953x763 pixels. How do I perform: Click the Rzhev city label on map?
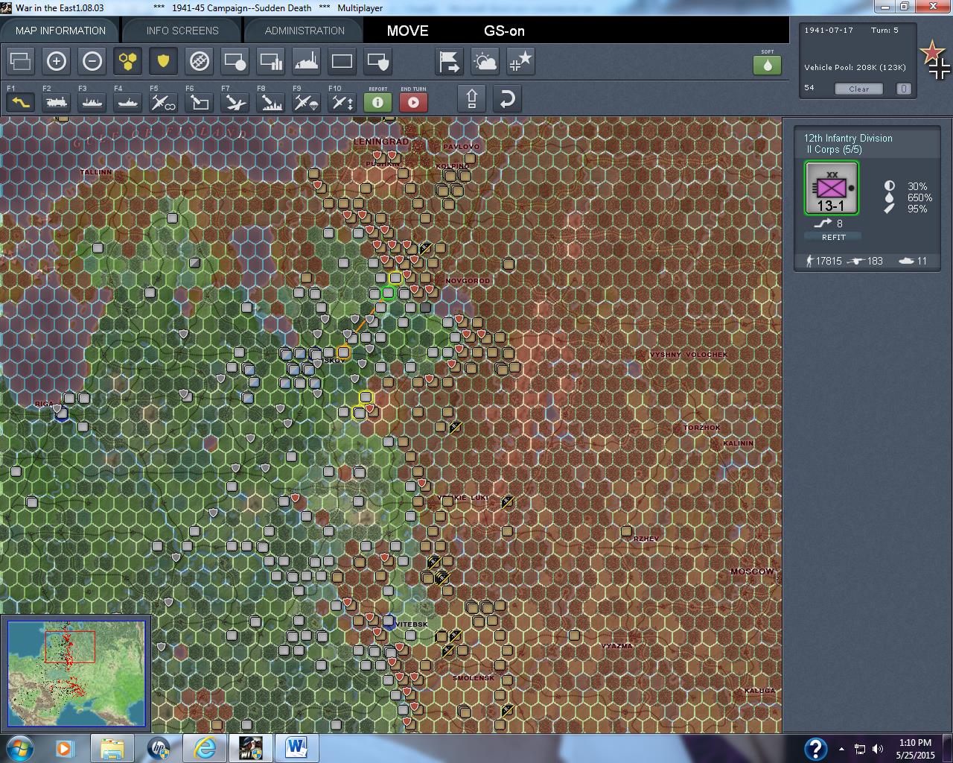click(x=646, y=538)
